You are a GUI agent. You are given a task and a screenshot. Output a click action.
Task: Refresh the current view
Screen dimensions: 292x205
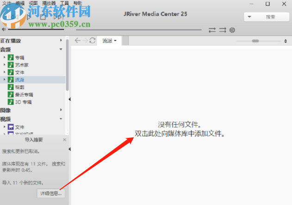(93, 40)
